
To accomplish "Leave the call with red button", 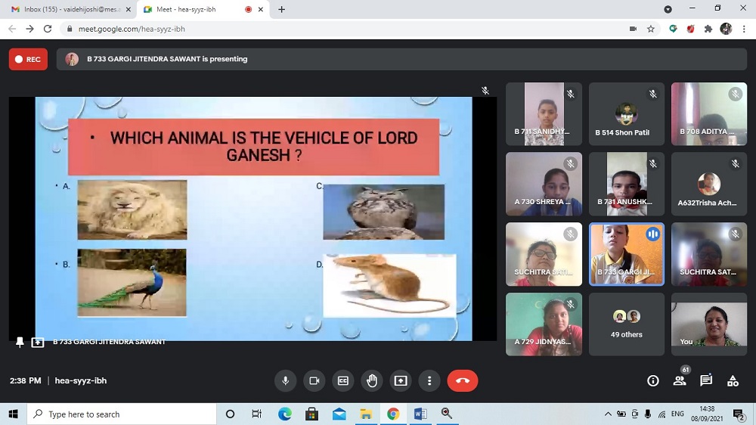I will [463, 381].
